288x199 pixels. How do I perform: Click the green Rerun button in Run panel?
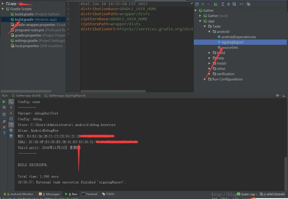coord(4,102)
